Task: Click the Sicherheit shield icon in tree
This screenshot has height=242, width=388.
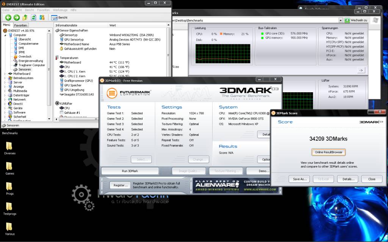Action: point(10,117)
